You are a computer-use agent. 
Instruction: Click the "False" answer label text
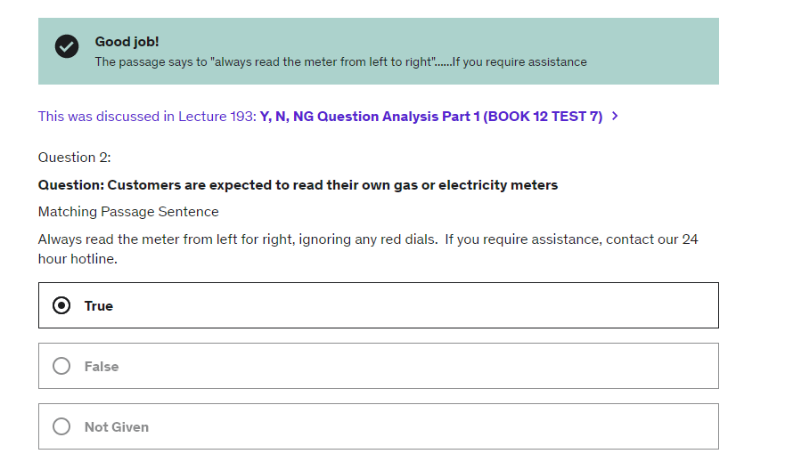pyautogui.click(x=102, y=367)
